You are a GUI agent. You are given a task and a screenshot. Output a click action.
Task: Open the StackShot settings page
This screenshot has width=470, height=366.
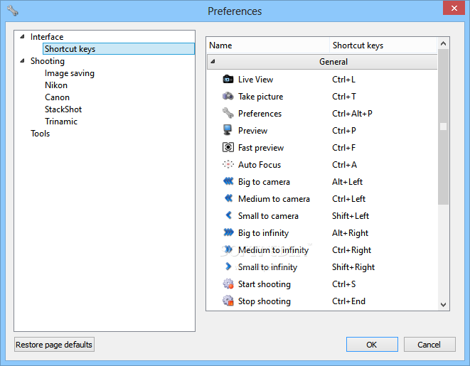(x=63, y=109)
